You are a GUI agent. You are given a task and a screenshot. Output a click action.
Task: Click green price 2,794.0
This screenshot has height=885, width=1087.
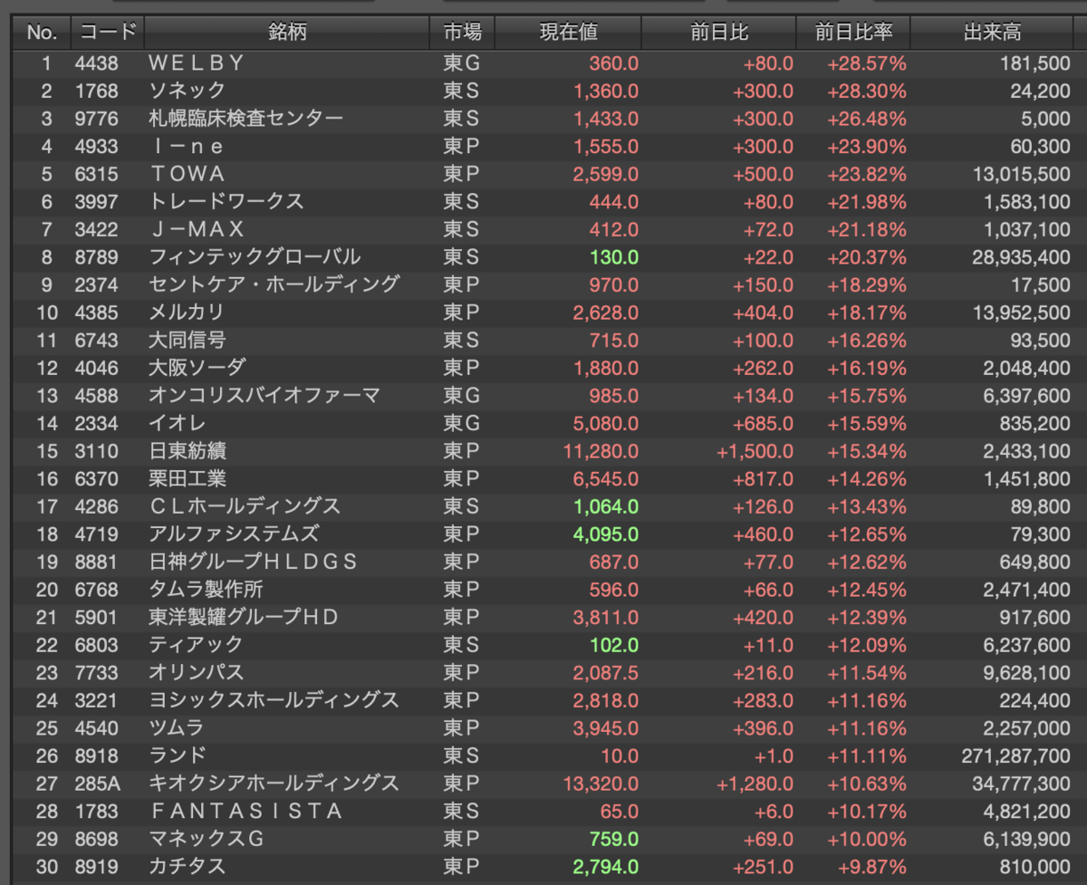click(606, 865)
